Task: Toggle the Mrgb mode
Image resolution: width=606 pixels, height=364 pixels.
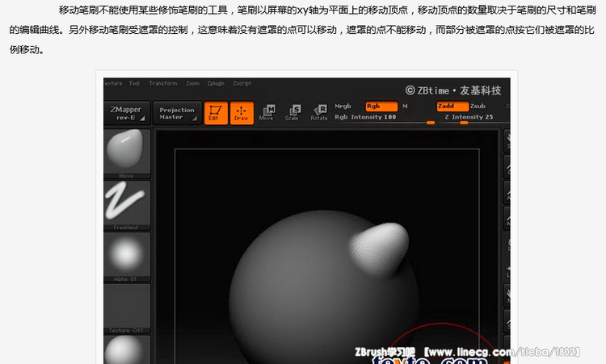Action: click(x=343, y=107)
